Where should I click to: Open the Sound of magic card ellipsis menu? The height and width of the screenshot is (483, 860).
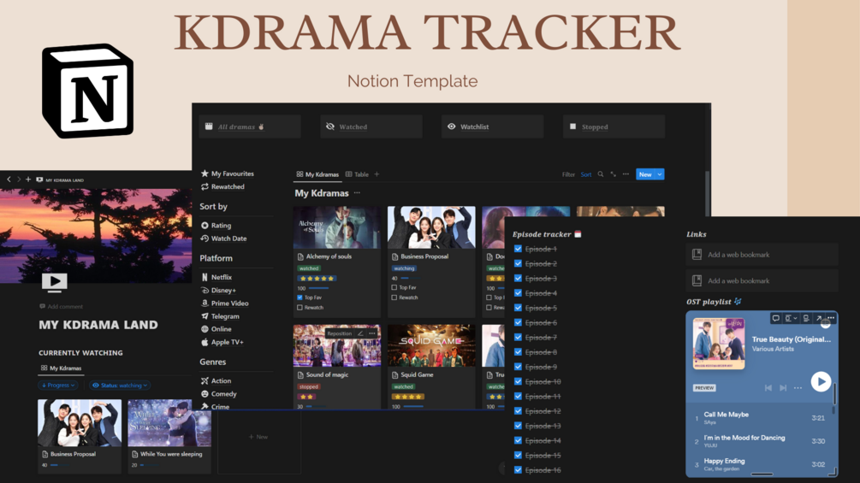tap(372, 333)
